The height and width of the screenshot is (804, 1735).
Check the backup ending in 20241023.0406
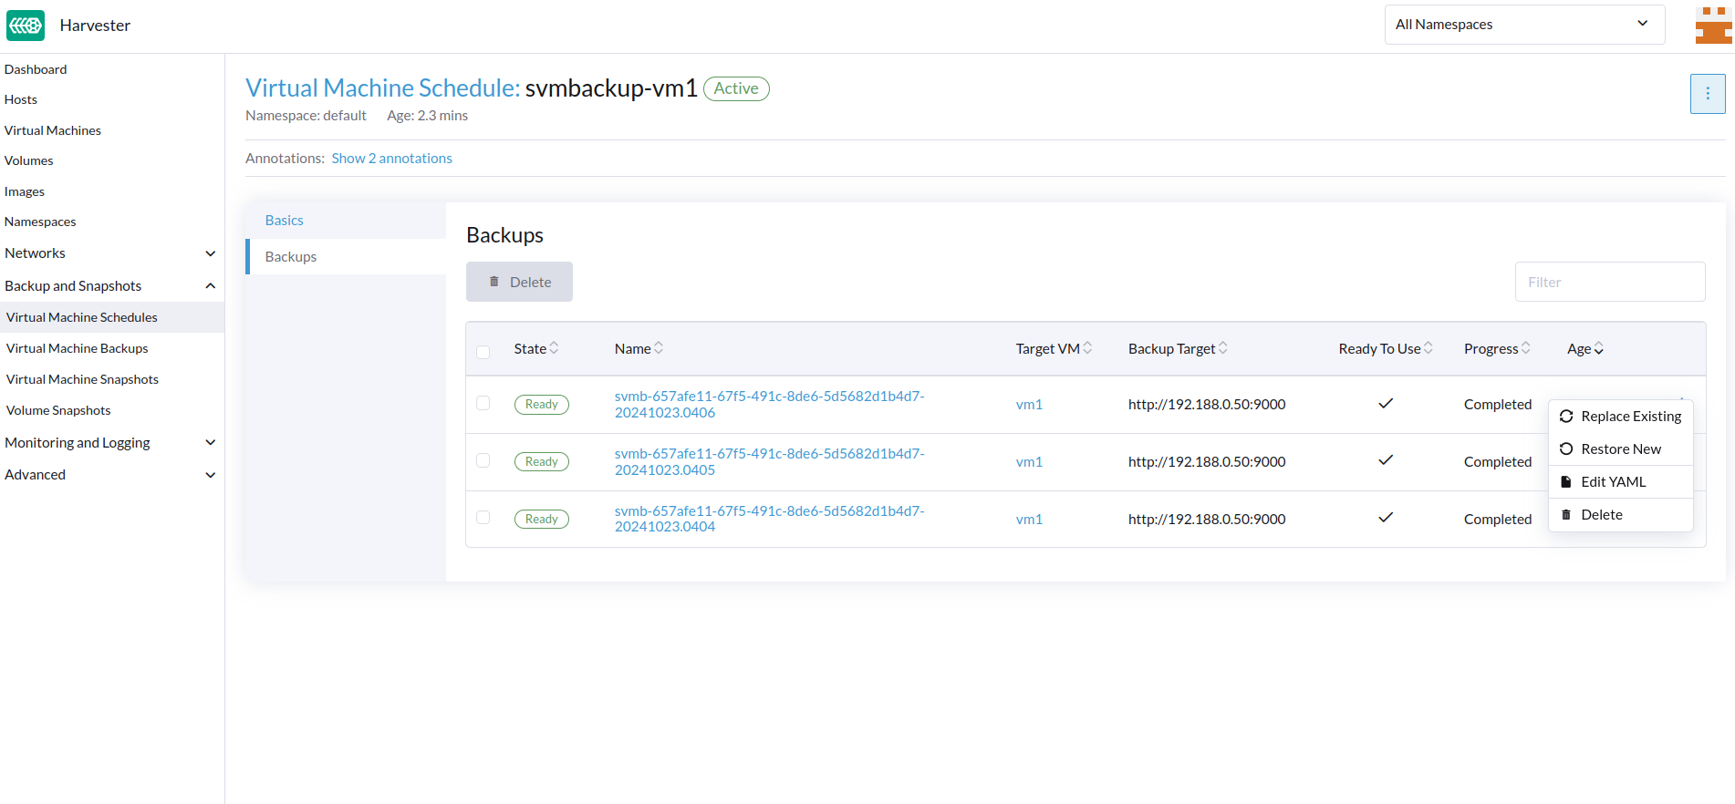[483, 403]
